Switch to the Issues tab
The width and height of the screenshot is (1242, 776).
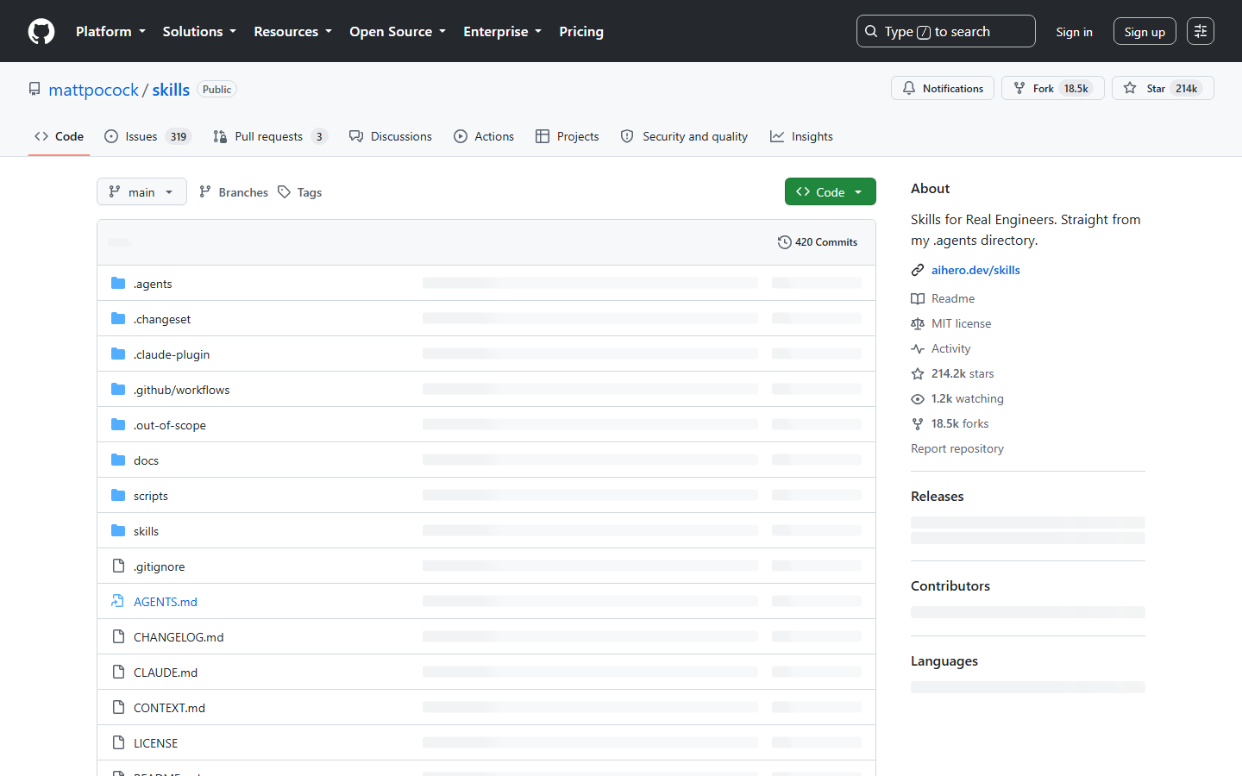click(147, 136)
